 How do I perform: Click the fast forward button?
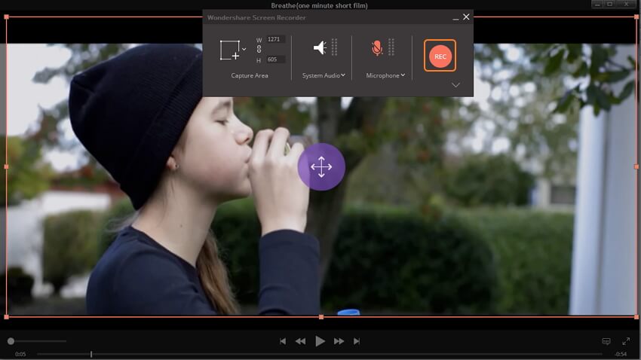[339, 341]
